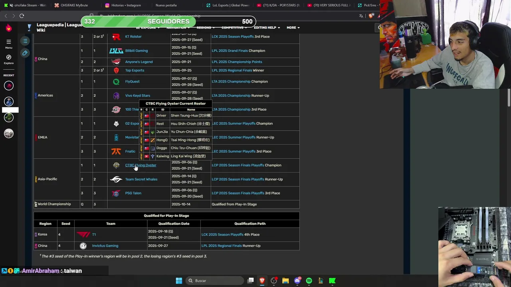Reload the page with browser refresh icon
The width and height of the screenshot is (511, 287).
point(22,16)
